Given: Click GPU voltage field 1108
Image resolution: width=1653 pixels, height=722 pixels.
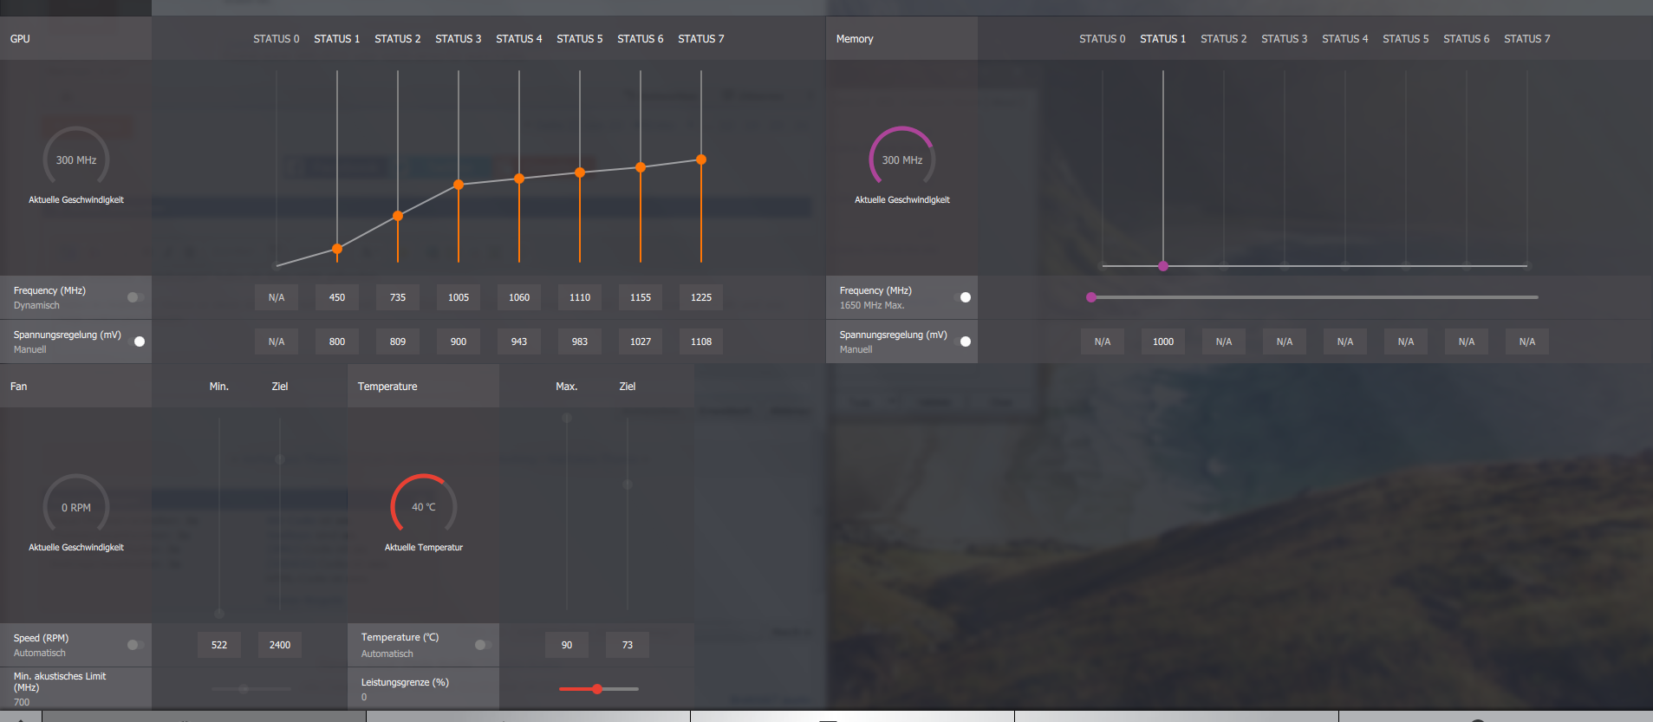Looking at the screenshot, I should 701,341.
